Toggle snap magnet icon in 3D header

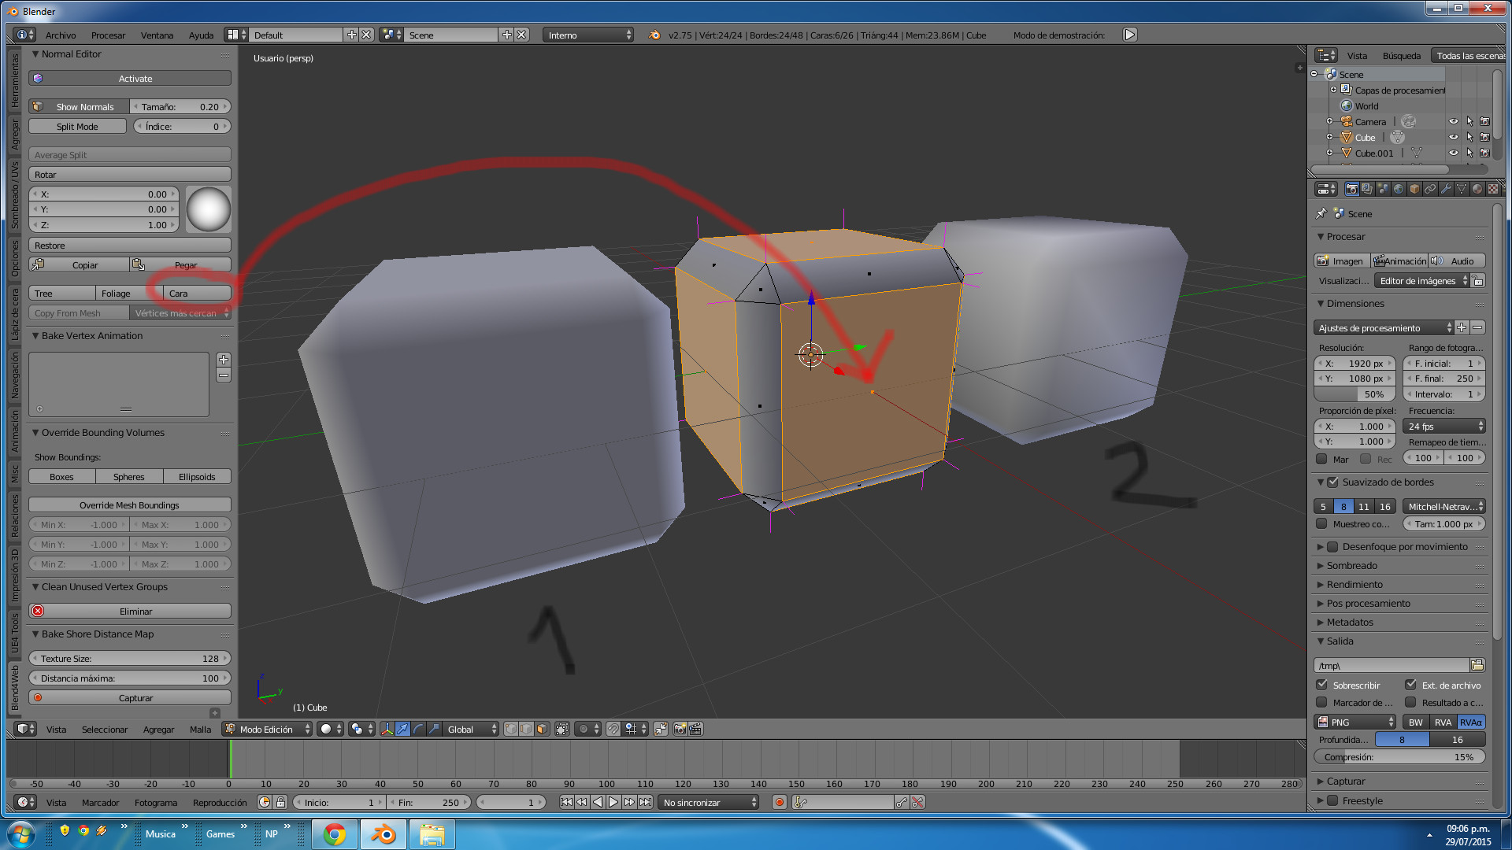click(x=613, y=730)
